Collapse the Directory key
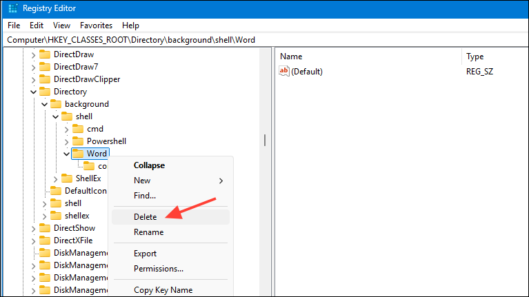 point(33,92)
